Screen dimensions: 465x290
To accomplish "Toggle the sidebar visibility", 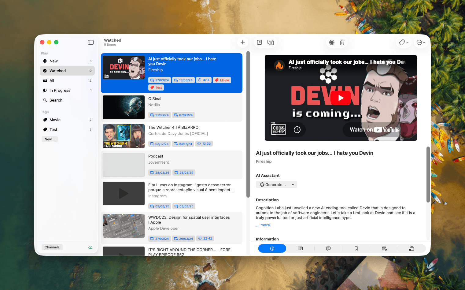I will pyautogui.click(x=90, y=42).
